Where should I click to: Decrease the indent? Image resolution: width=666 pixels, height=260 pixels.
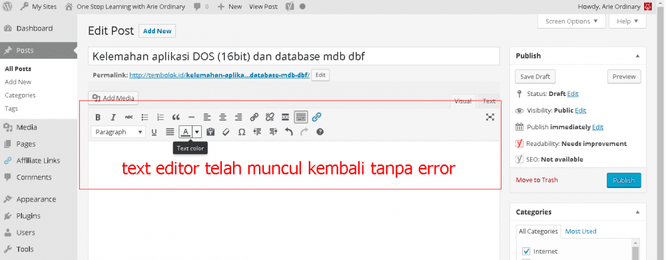coord(257,132)
